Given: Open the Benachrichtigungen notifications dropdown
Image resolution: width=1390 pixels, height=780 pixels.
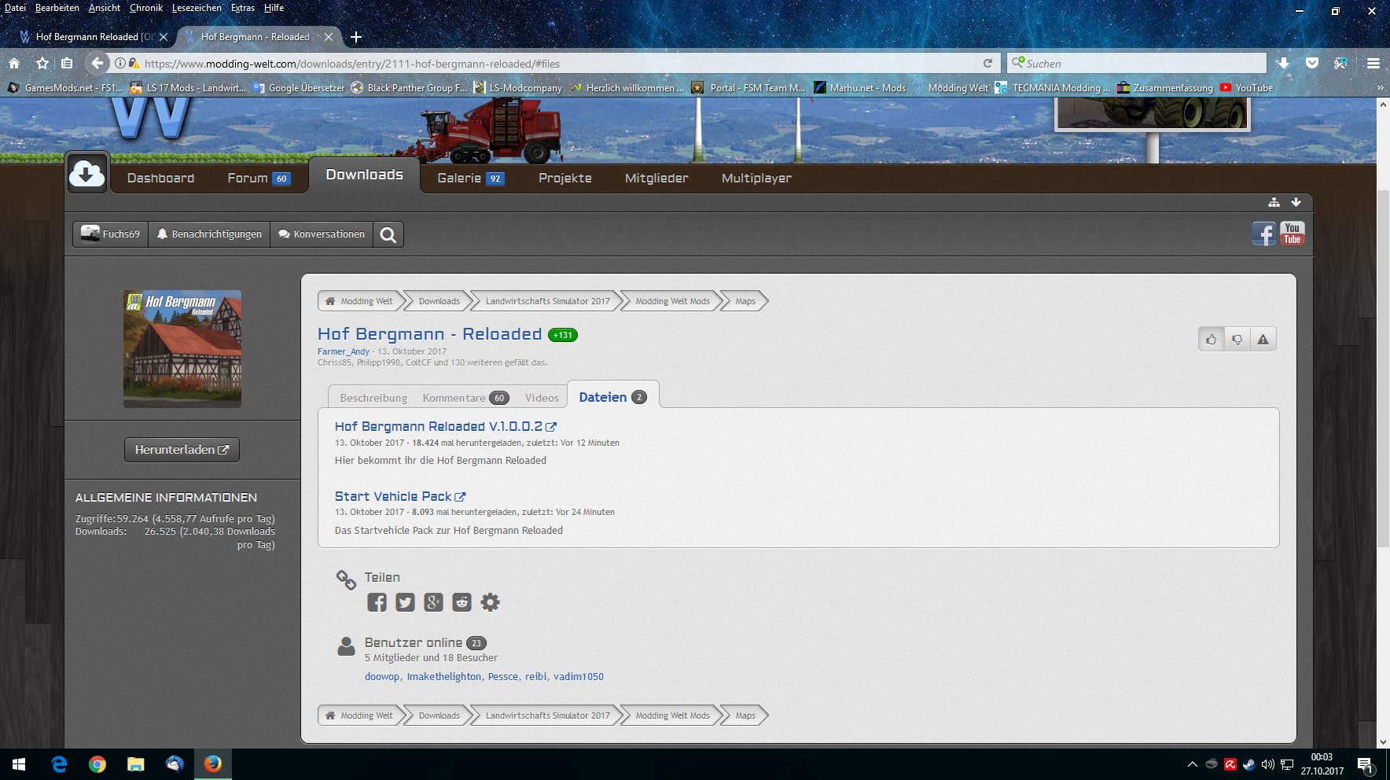Looking at the screenshot, I should tap(209, 234).
